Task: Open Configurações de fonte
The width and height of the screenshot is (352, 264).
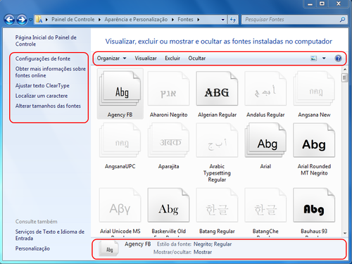Action: 43,58
